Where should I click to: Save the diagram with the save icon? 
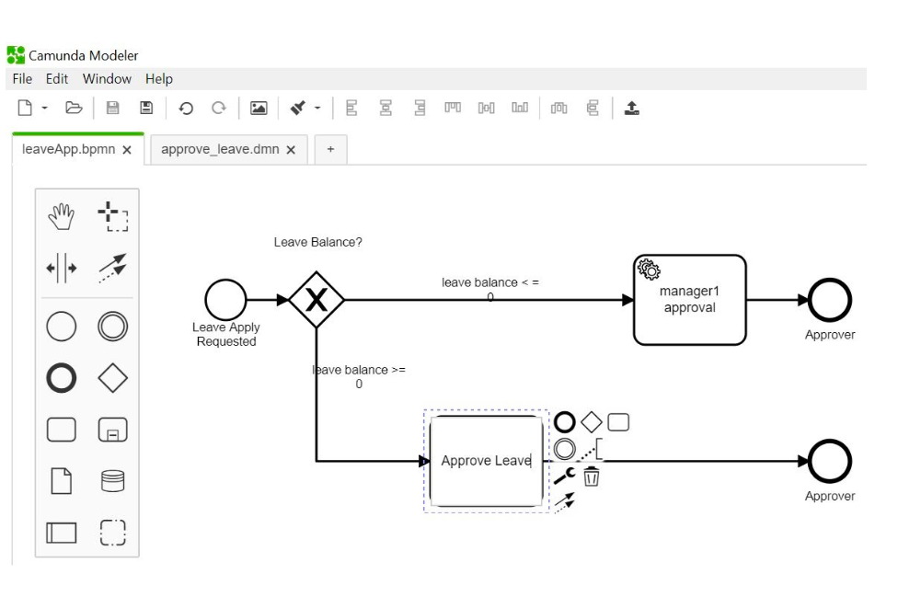click(110, 108)
